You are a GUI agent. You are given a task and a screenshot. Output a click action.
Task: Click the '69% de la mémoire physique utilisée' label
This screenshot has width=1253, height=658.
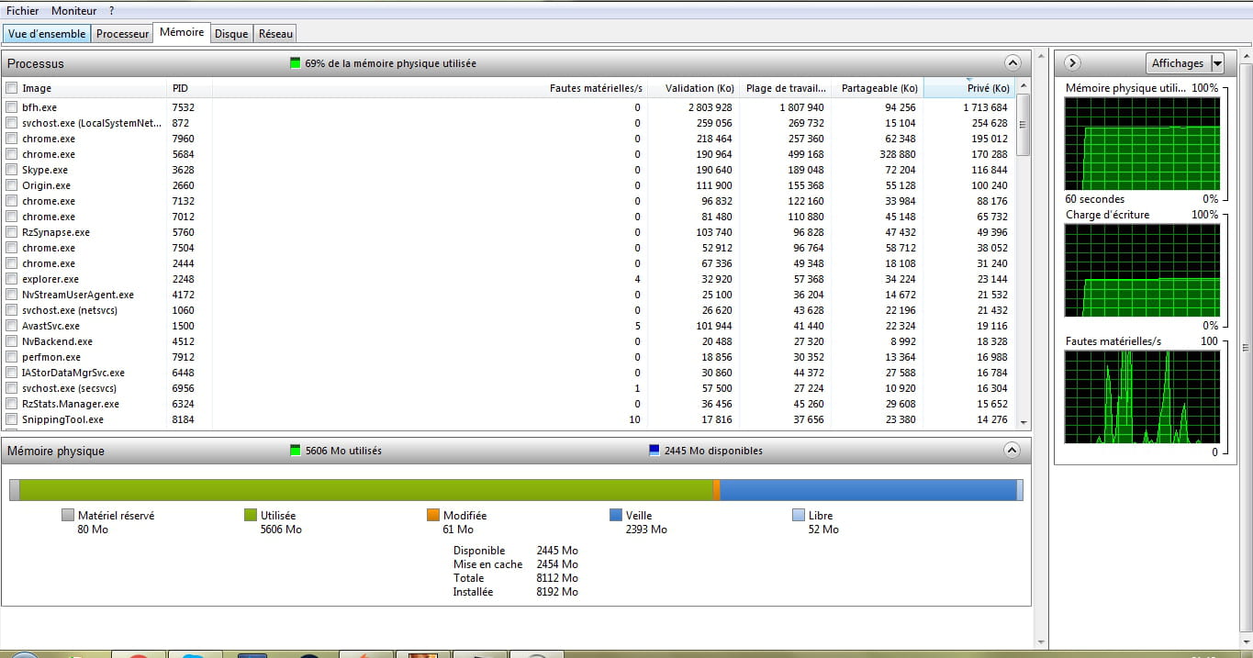click(390, 63)
